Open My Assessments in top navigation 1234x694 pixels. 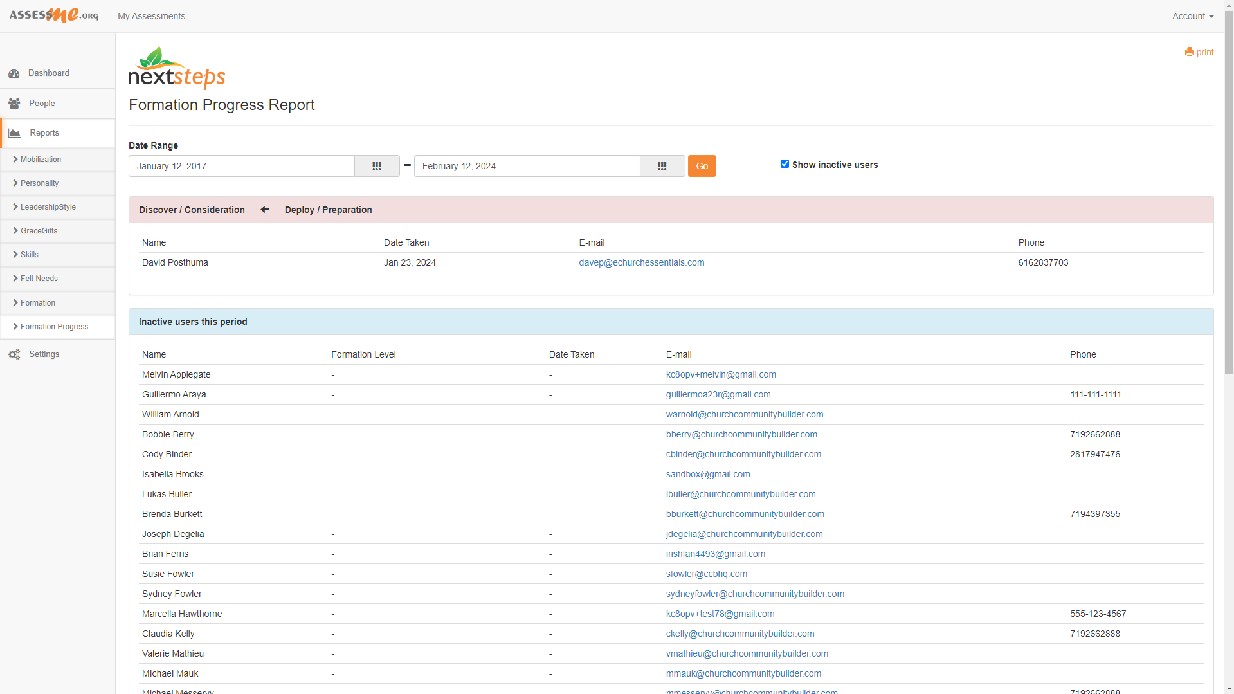151,16
